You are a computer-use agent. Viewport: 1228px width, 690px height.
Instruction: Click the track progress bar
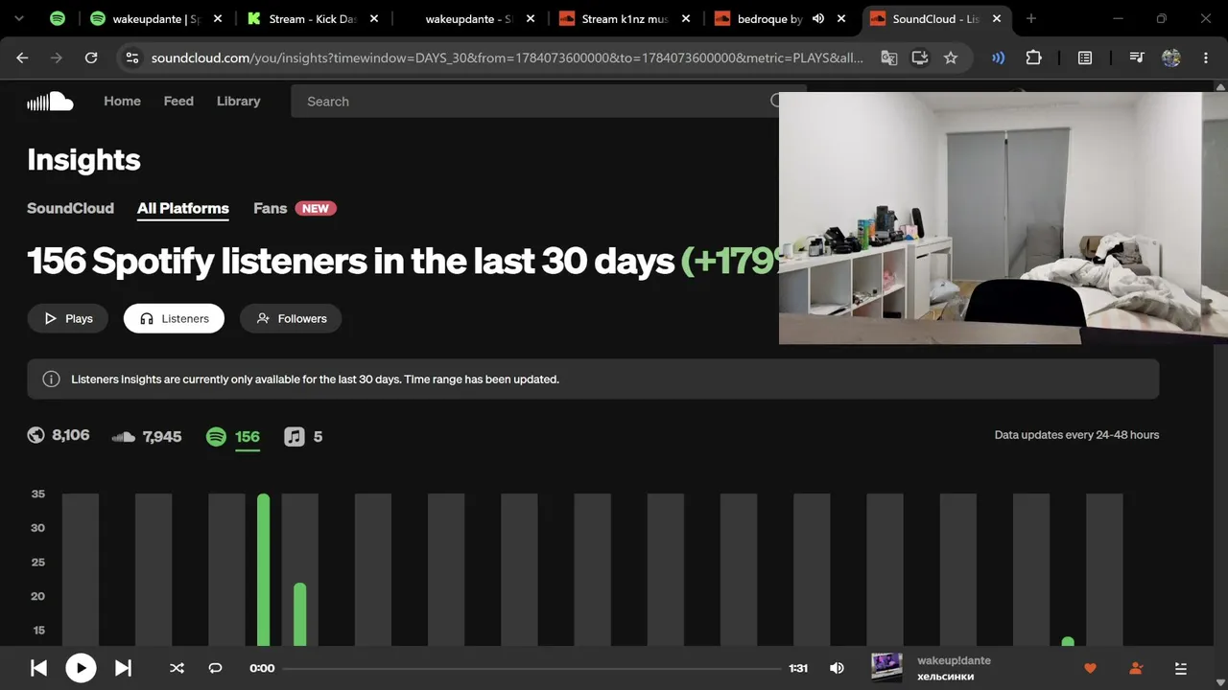click(x=531, y=668)
